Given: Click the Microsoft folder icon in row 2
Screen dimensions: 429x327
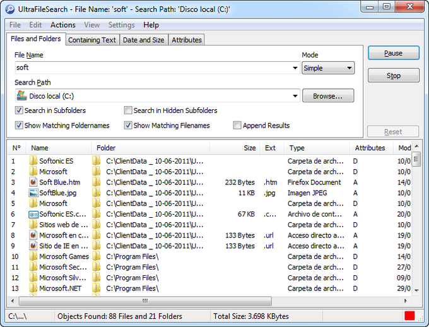Looking at the screenshot, I should point(33,172).
